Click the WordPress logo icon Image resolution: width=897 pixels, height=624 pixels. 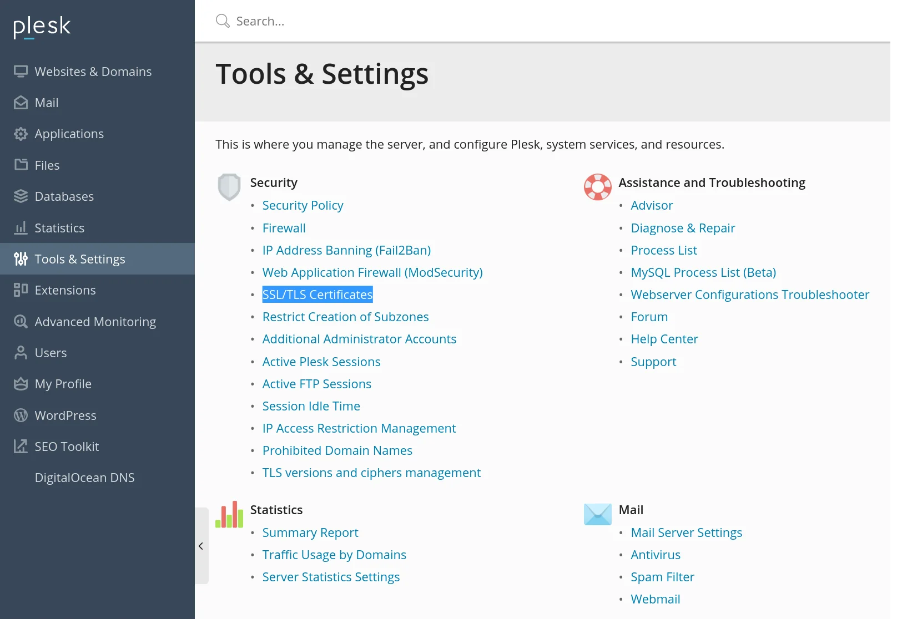click(21, 415)
